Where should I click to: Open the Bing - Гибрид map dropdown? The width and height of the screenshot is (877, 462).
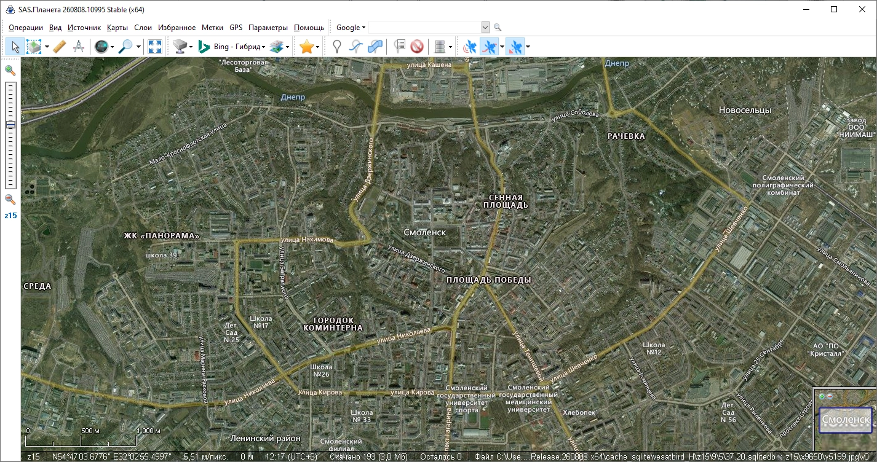[240, 47]
